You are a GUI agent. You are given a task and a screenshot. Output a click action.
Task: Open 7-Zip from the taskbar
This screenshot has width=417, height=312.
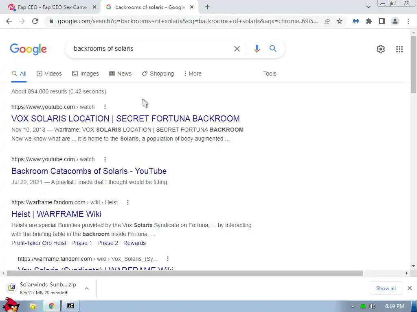70,306
